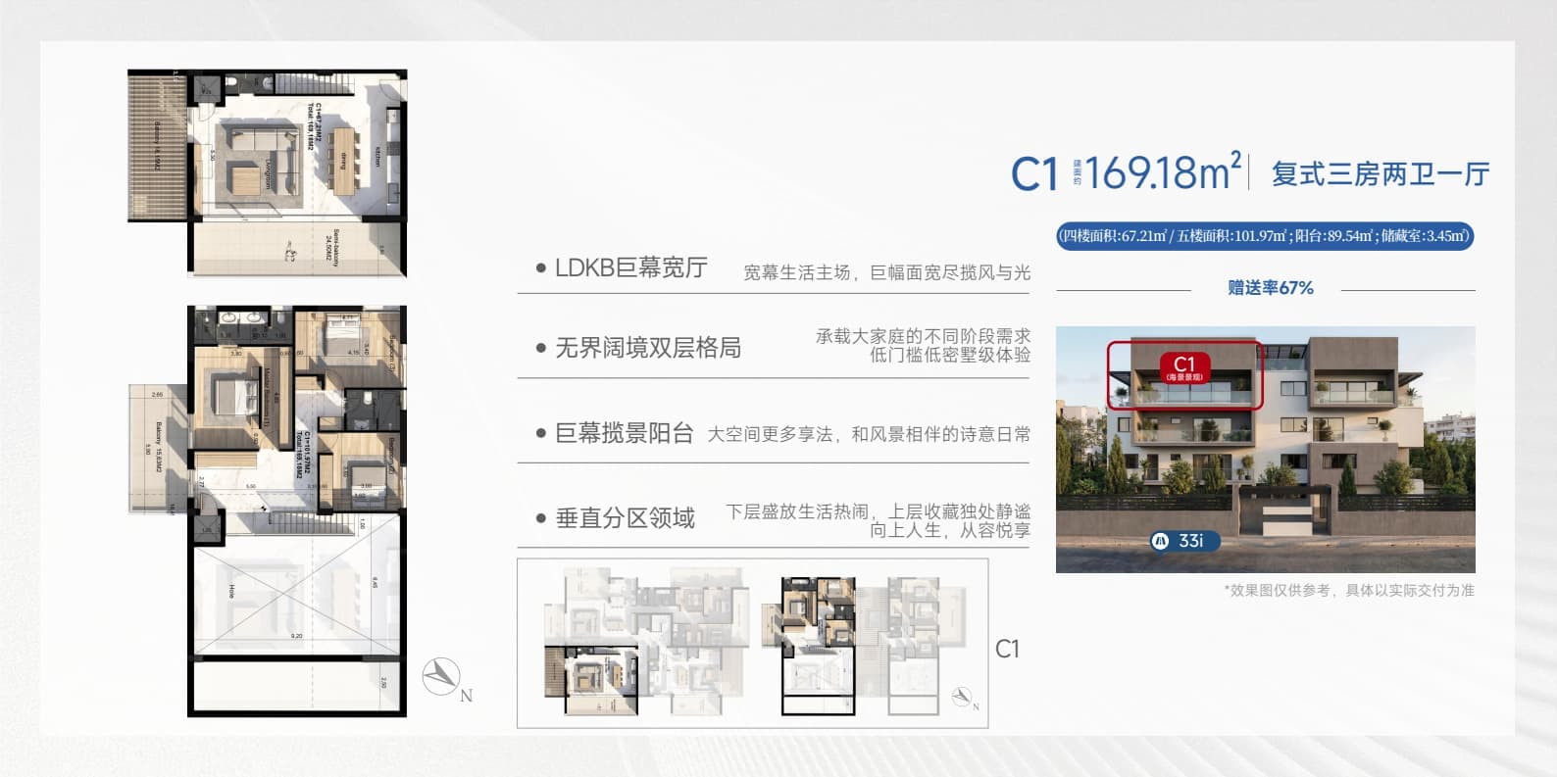The width and height of the screenshot is (1557, 777).
Task: Click the blue pill listing 四楼面积 and 五楼面积
Action: 1265,236
